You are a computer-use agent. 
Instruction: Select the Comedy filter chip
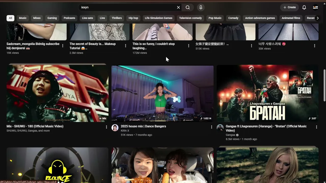[233, 18]
